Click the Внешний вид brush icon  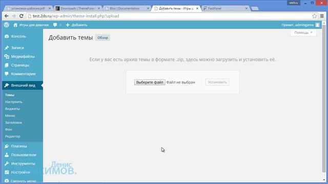[7, 85]
